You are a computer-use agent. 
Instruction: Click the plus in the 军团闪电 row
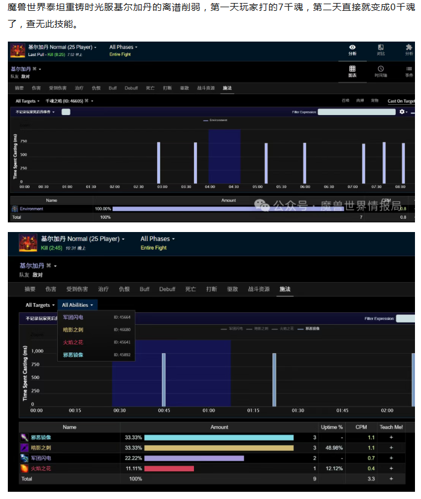point(391,458)
